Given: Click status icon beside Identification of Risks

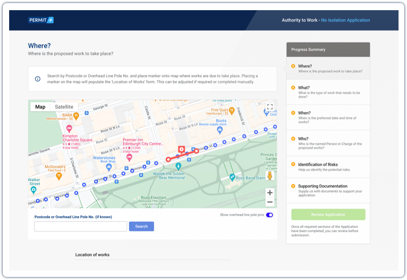Looking at the screenshot, I should tap(293, 164).
